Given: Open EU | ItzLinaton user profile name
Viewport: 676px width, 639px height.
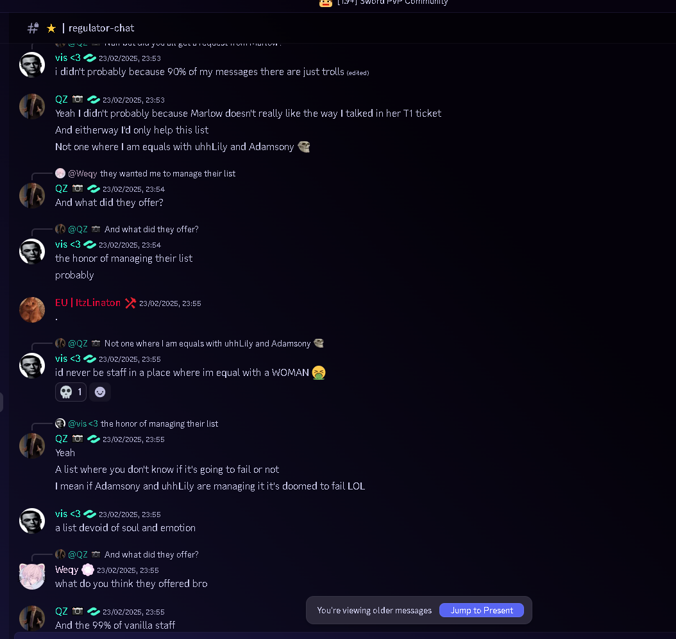Looking at the screenshot, I should pyautogui.click(x=88, y=303).
